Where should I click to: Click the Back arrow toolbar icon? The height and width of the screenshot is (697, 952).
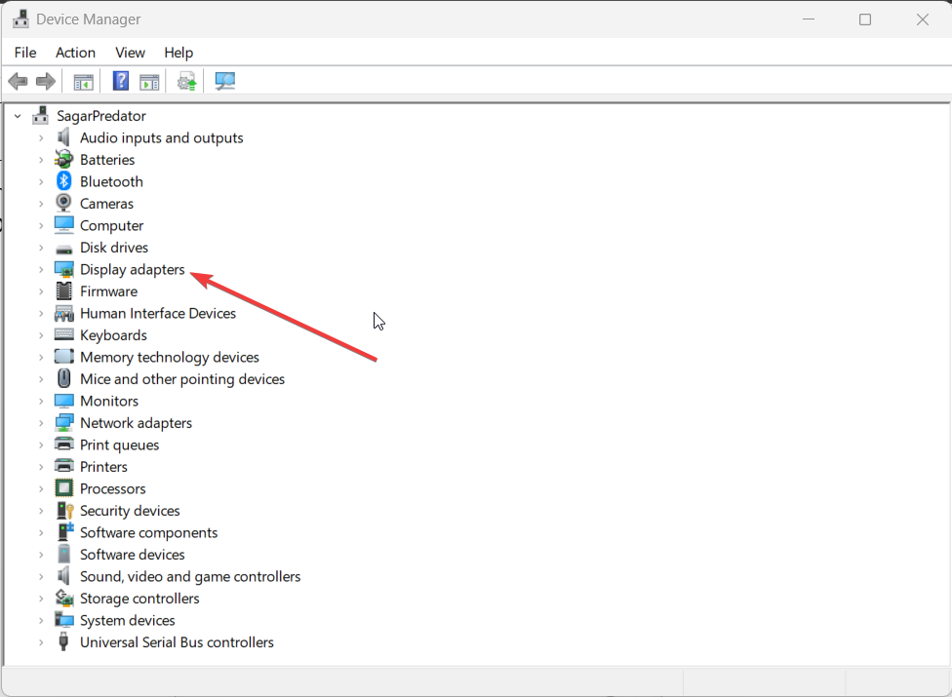(x=19, y=81)
